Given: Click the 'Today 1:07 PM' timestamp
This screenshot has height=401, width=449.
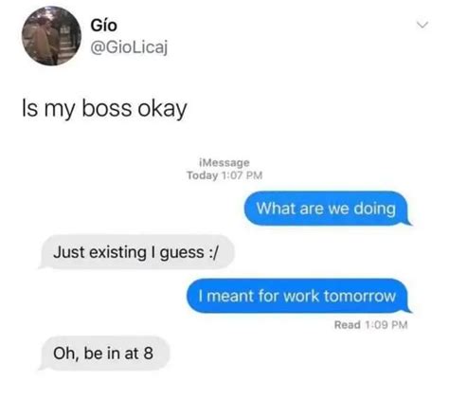Looking at the screenshot, I should 224,175.
